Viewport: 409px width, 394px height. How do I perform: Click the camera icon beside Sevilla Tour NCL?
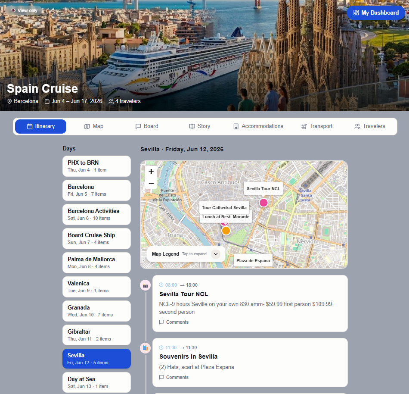pos(145,285)
